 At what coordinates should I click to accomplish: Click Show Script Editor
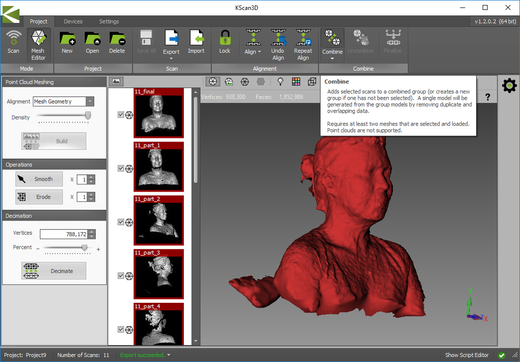467,355
